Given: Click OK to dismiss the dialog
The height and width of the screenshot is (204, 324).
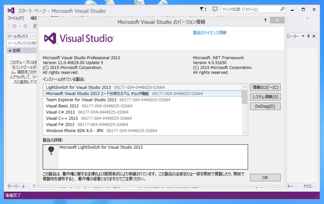Looking at the screenshot, I should [265, 178].
